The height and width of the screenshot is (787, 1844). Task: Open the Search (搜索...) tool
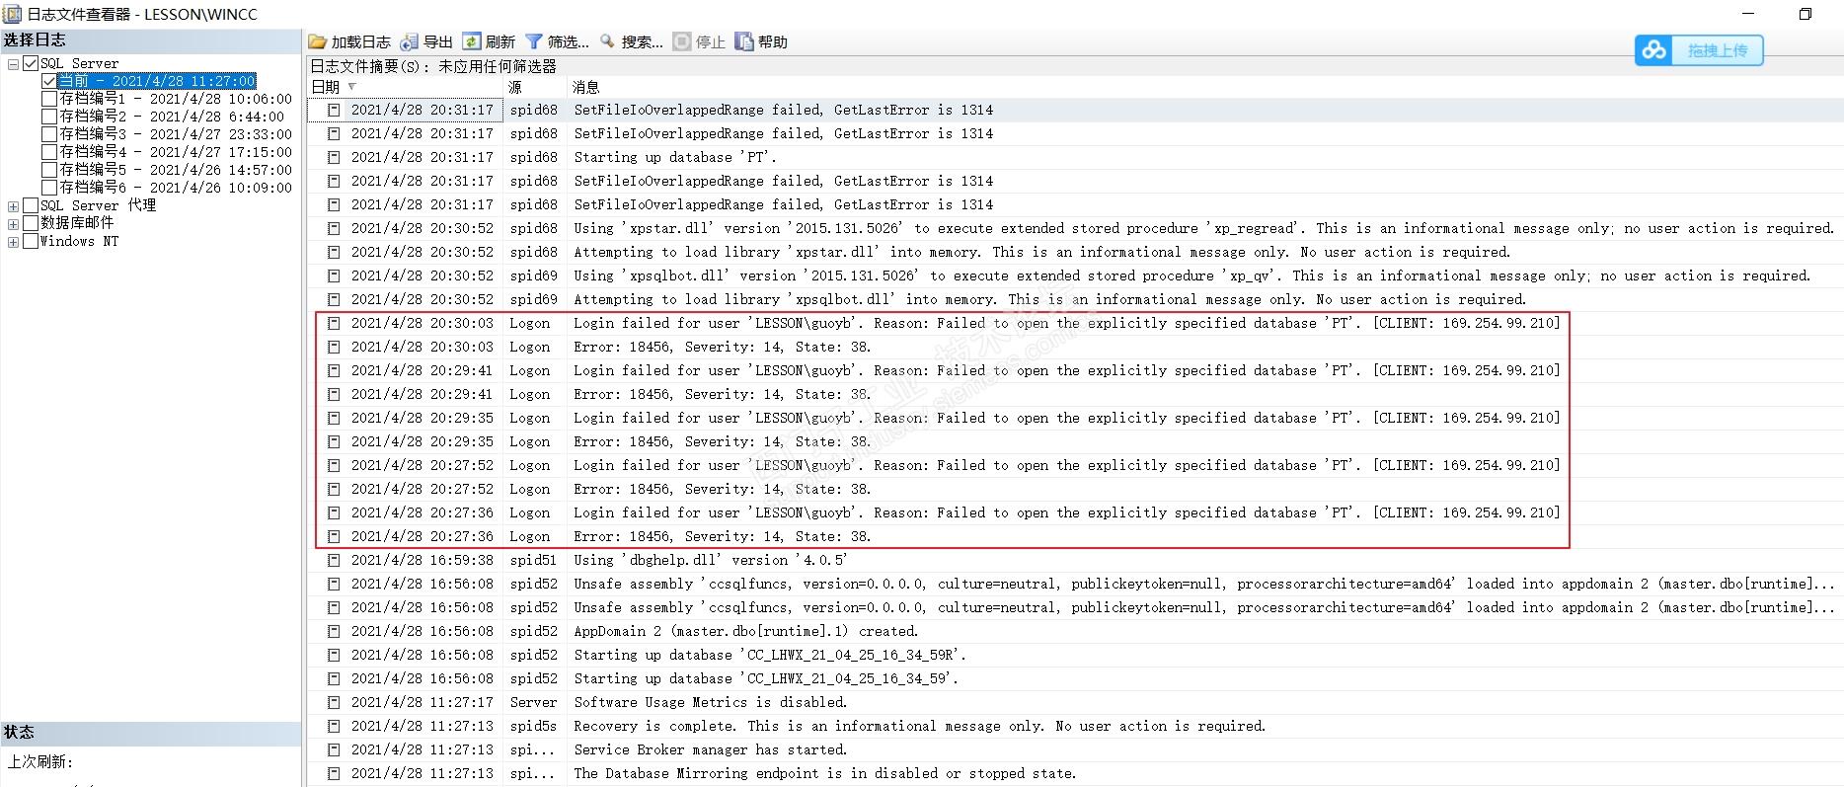(x=608, y=41)
